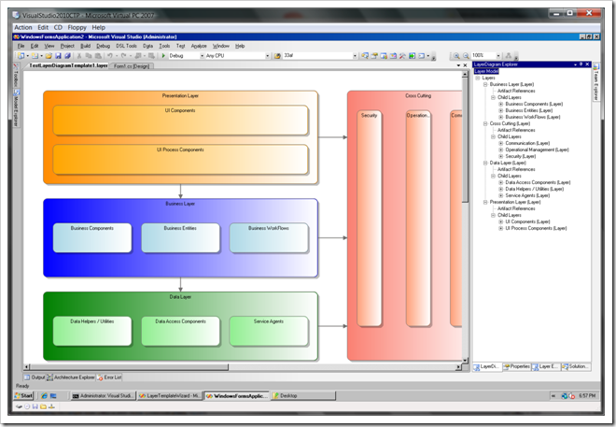Screen dimensions: 616x427
Task: Click the Start Debugging play icon
Action: [164, 56]
